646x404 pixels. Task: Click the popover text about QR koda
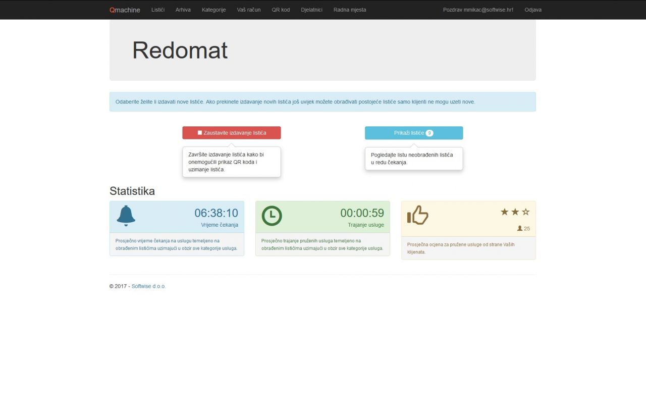point(226,162)
